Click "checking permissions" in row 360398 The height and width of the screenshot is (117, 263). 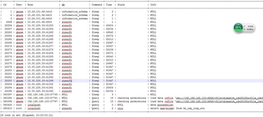132,98
